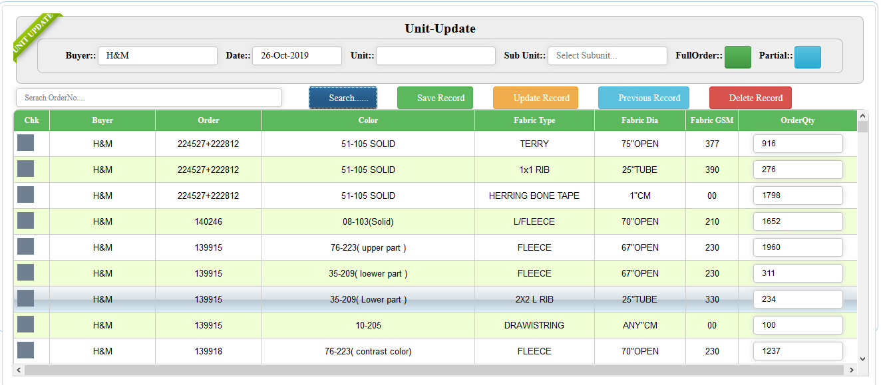Screen dimensions: 881x385
Task: Click the empty Unit field
Action: click(x=436, y=56)
